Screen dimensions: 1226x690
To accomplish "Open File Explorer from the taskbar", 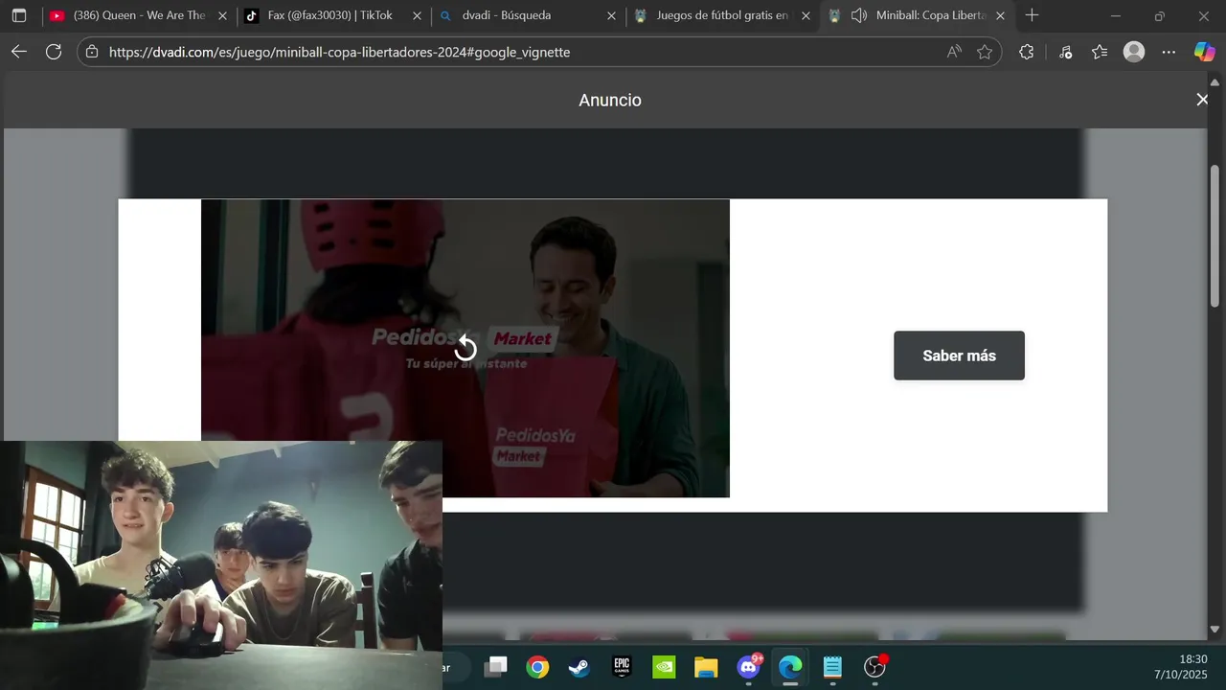I will pyautogui.click(x=706, y=667).
